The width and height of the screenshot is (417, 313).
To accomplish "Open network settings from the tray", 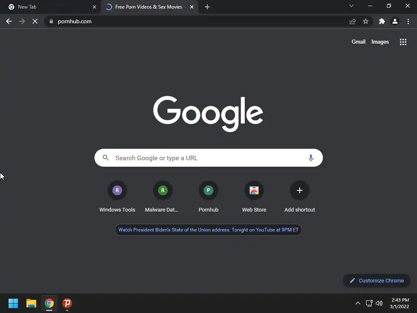I will coord(369,303).
